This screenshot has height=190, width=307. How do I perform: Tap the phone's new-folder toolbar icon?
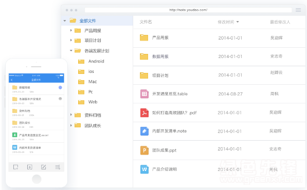click(15, 167)
